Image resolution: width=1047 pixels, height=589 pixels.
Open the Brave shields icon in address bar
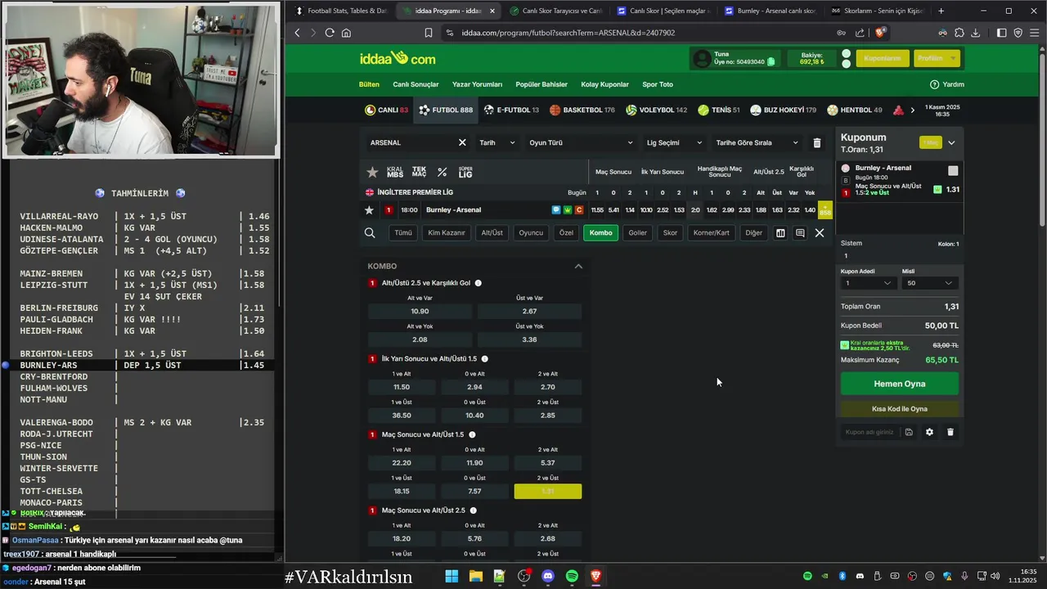880,33
